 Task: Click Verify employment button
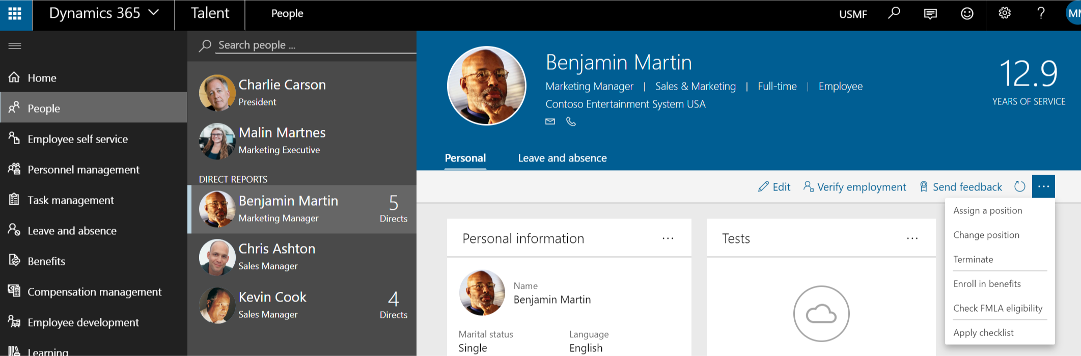click(854, 187)
